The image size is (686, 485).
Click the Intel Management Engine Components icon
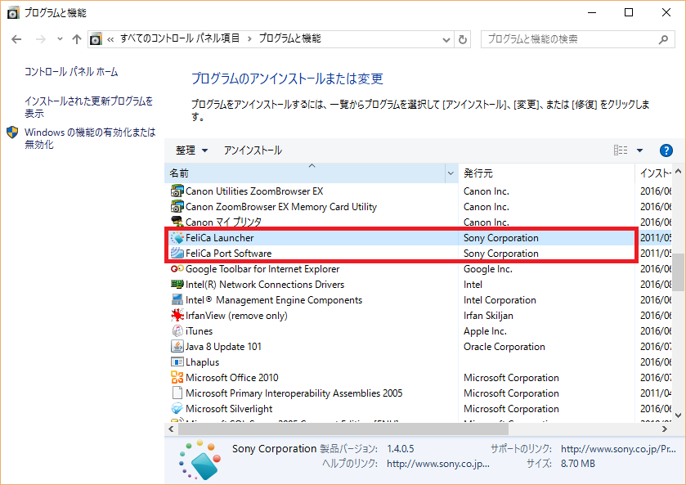(177, 300)
